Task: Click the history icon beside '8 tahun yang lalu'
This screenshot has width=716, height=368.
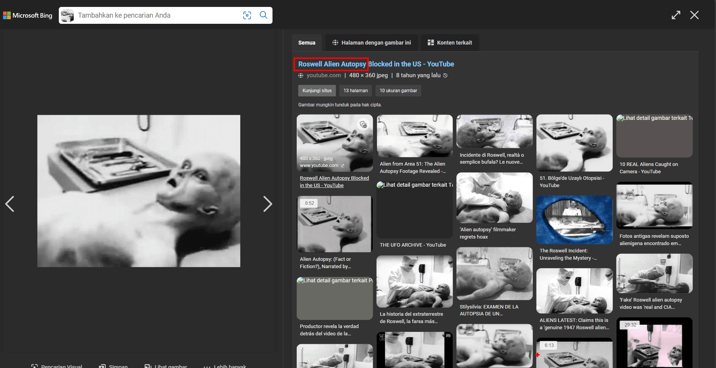Action: click(445, 76)
